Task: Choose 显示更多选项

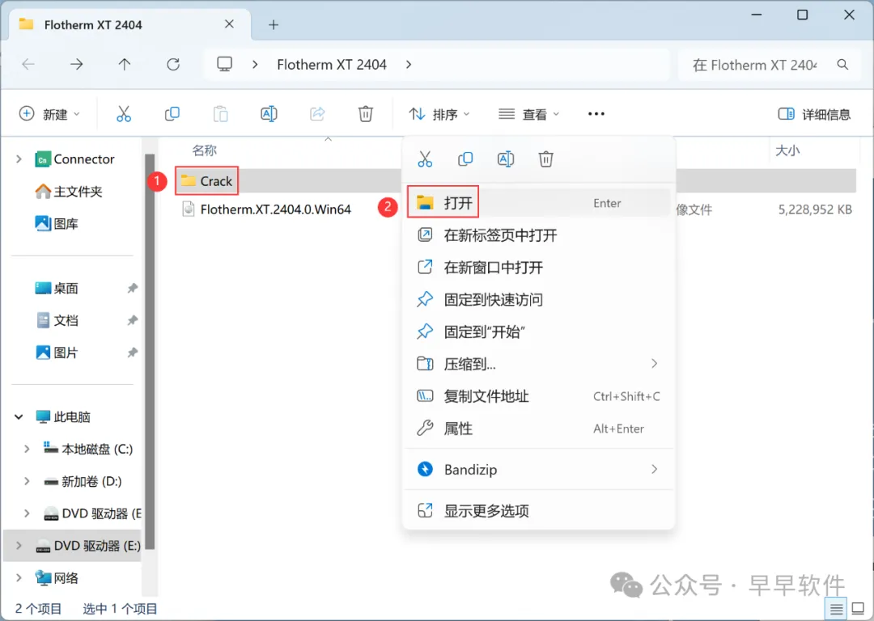Action: point(538,511)
